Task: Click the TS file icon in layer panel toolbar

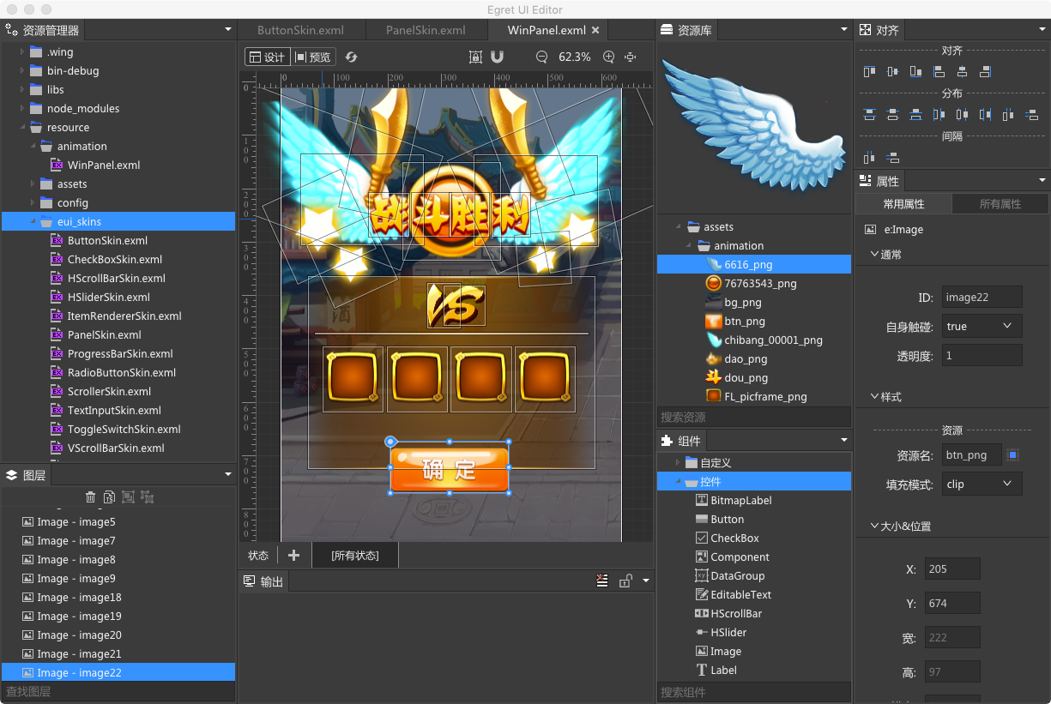Action: tap(110, 497)
